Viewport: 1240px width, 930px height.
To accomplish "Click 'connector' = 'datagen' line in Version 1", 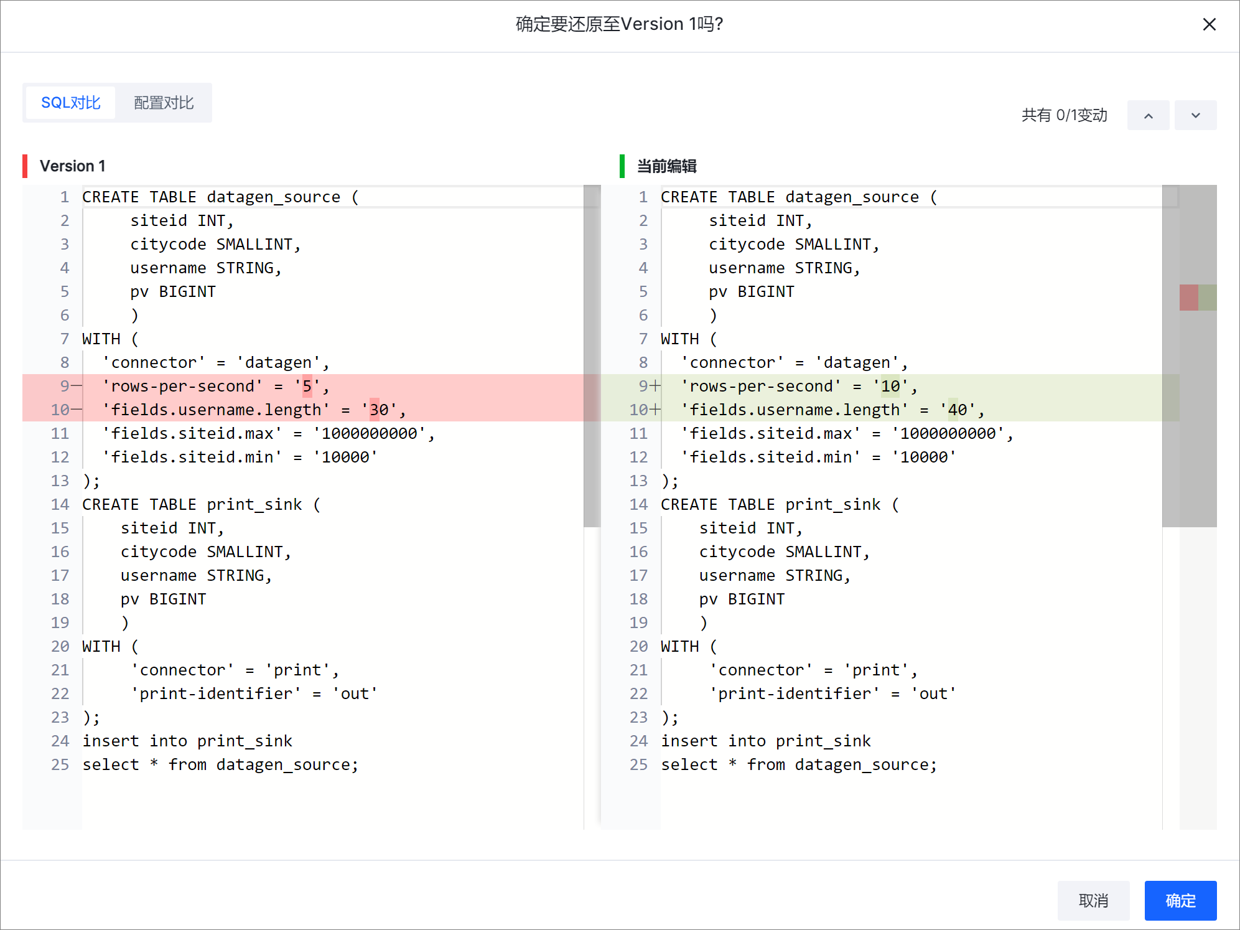I will click(x=215, y=362).
